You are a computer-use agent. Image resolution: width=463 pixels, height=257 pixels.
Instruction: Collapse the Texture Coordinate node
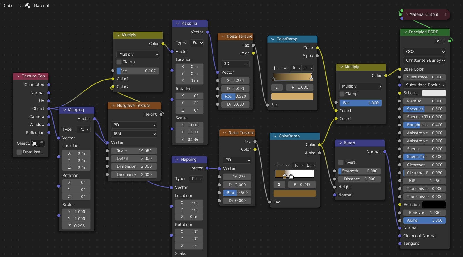point(18,76)
